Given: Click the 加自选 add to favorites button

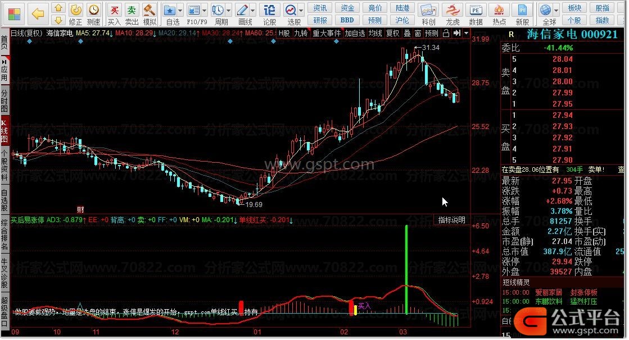Looking at the screenshot, I should [355, 33].
